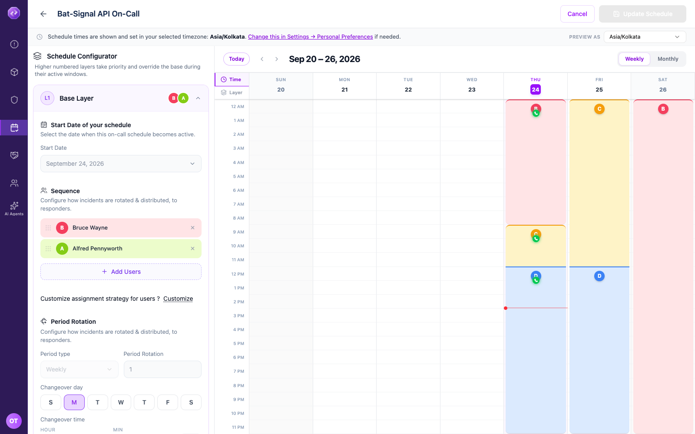Open the Start Date dropdown
The height and width of the screenshot is (434, 695).
coord(121,164)
